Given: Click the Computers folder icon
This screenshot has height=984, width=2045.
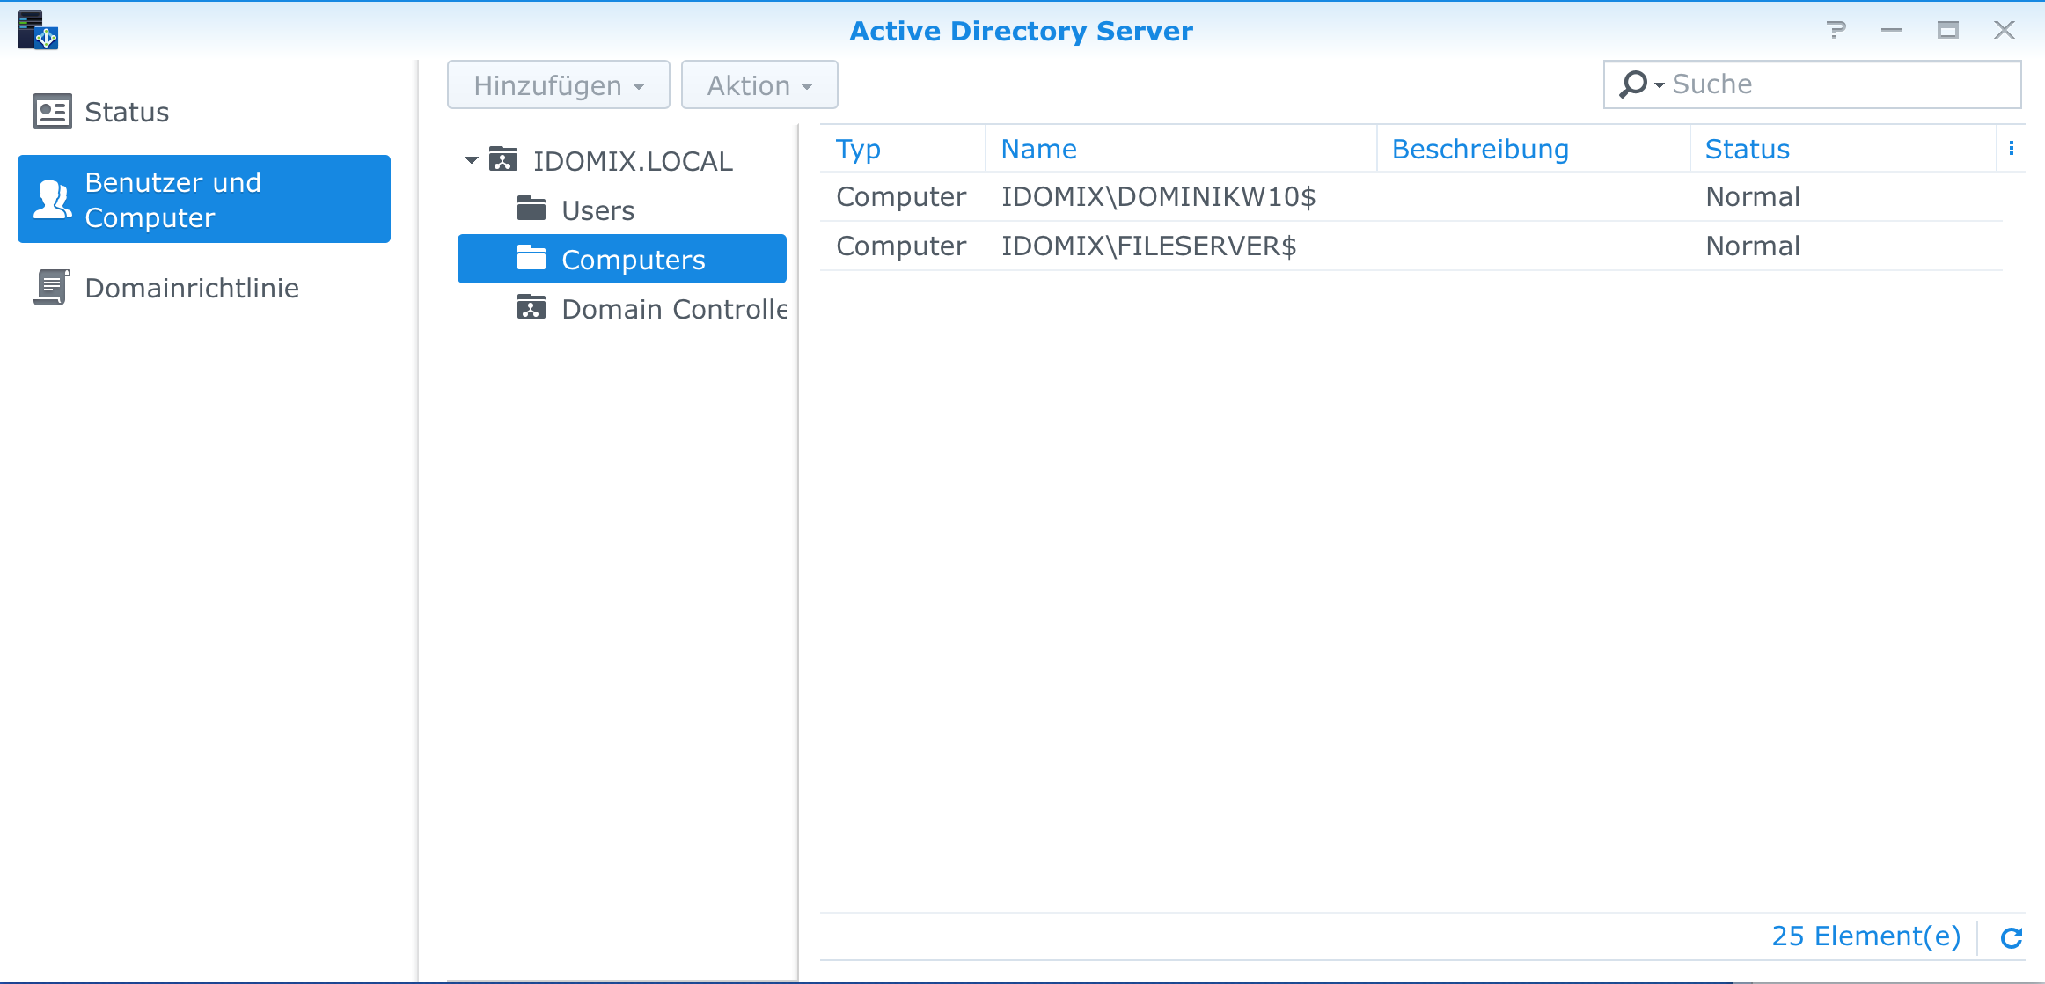Looking at the screenshot, I should 531,258.
